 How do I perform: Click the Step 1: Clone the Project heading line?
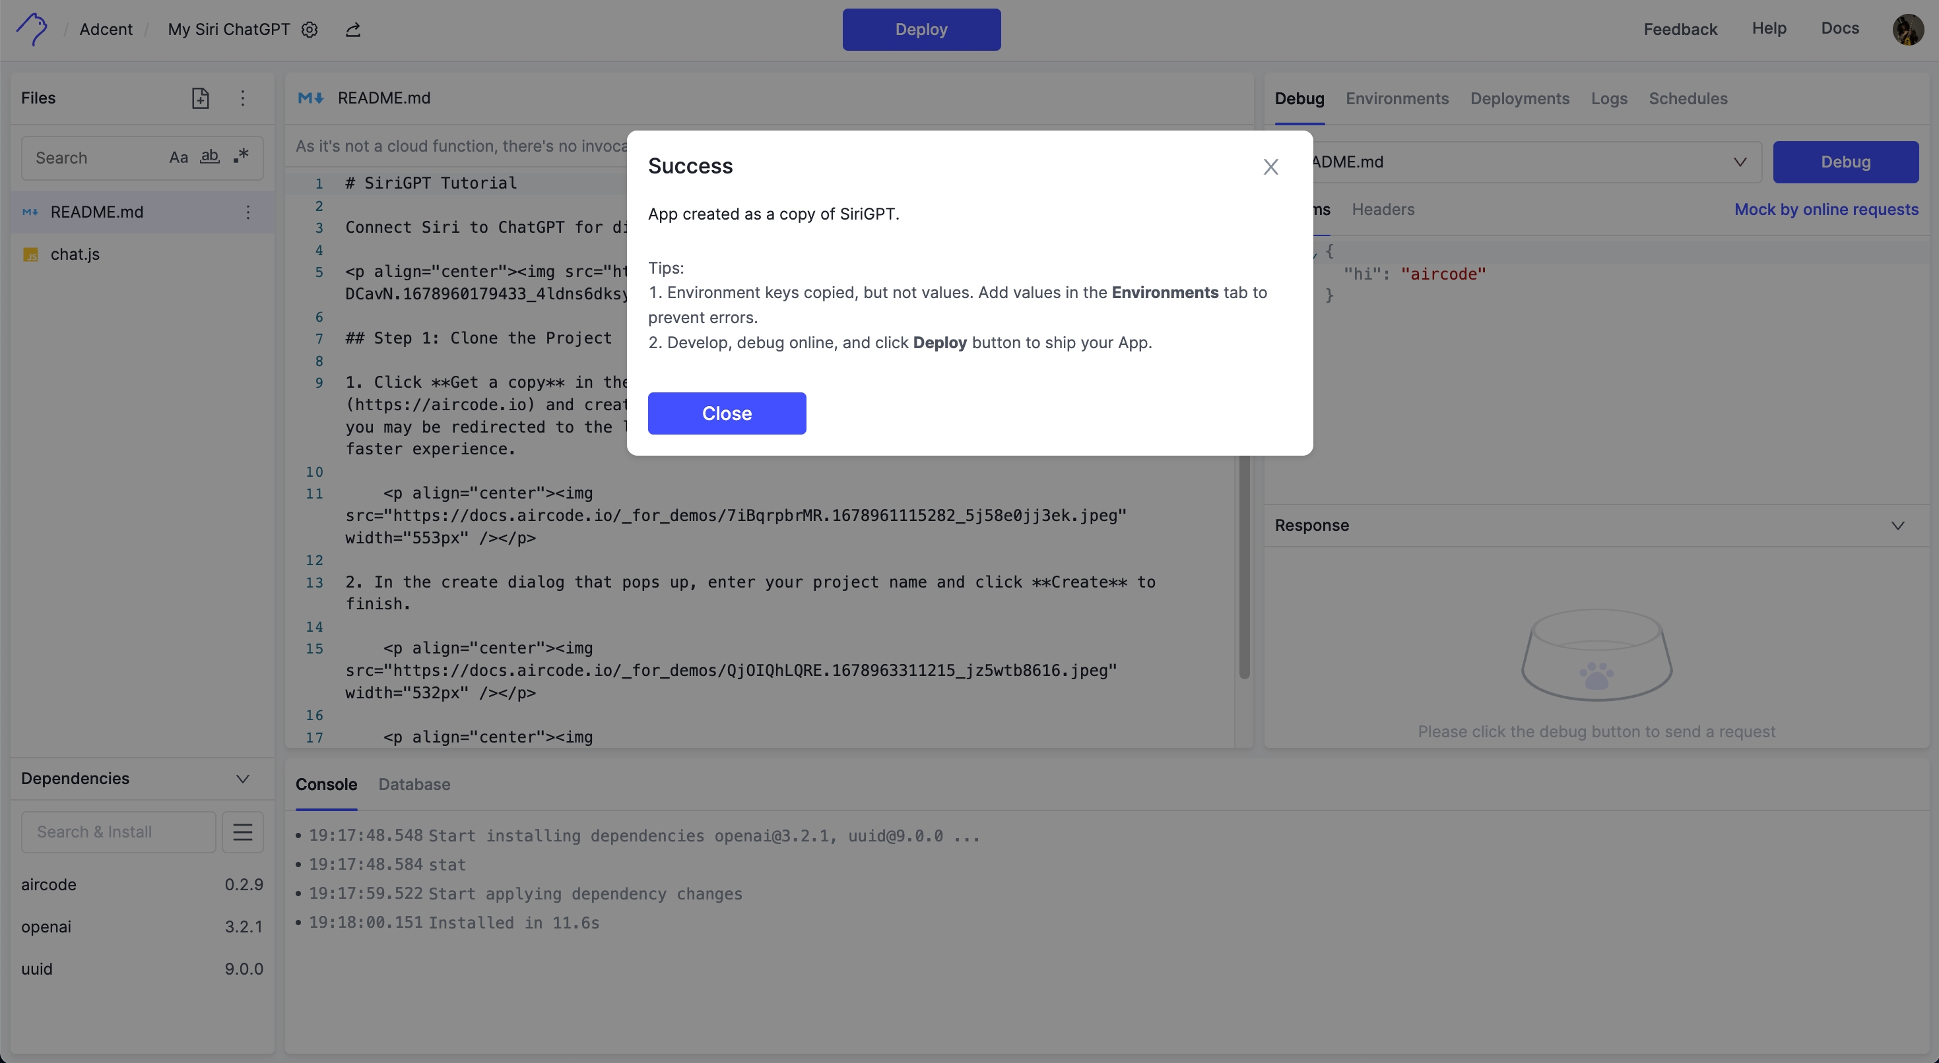click(478, 338)
